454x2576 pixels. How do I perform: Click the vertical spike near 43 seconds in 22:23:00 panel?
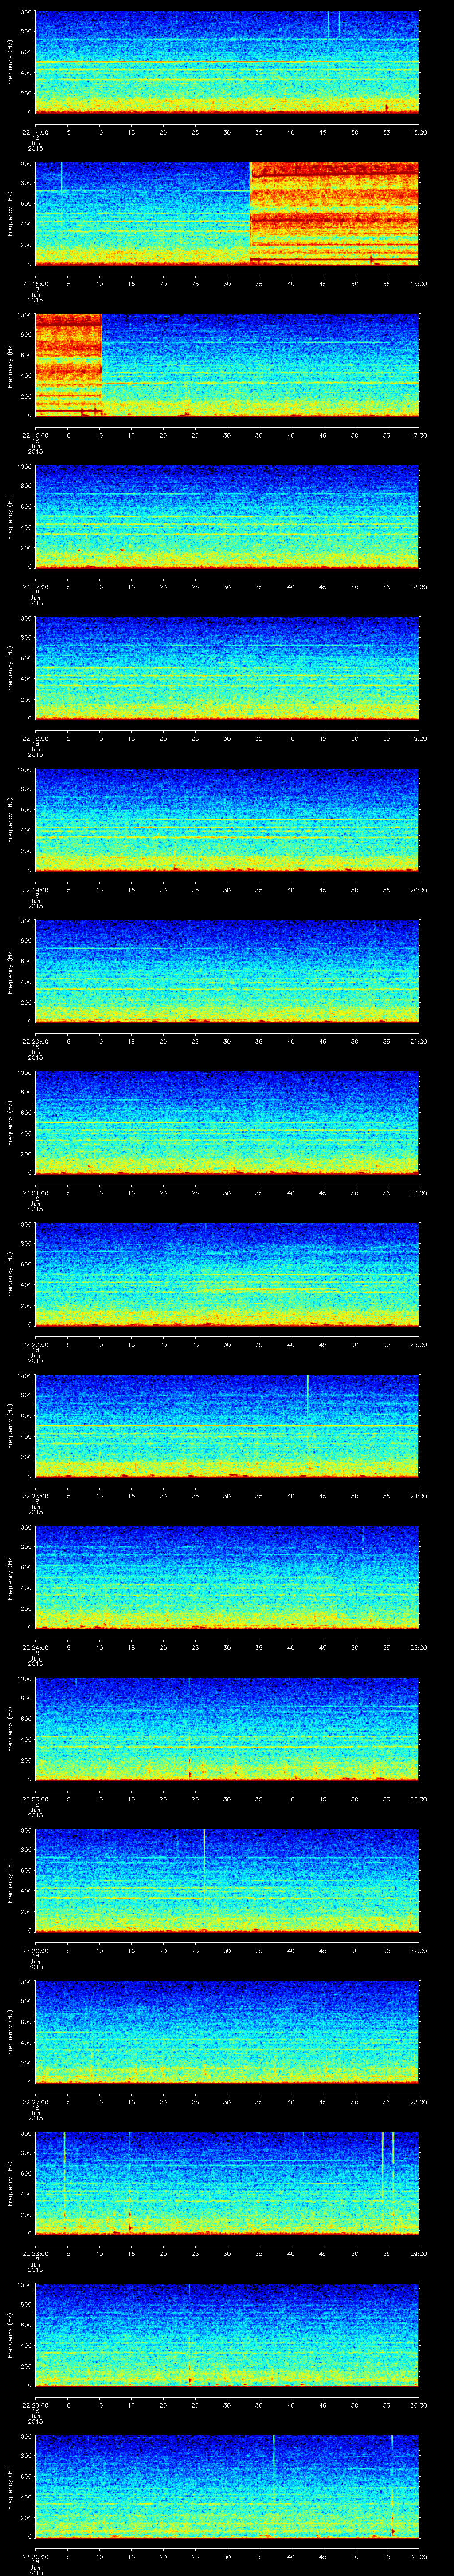(307, 1396)
